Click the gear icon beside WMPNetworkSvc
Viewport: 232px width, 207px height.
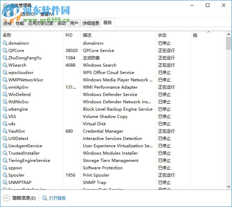click(x=5, y=80)
